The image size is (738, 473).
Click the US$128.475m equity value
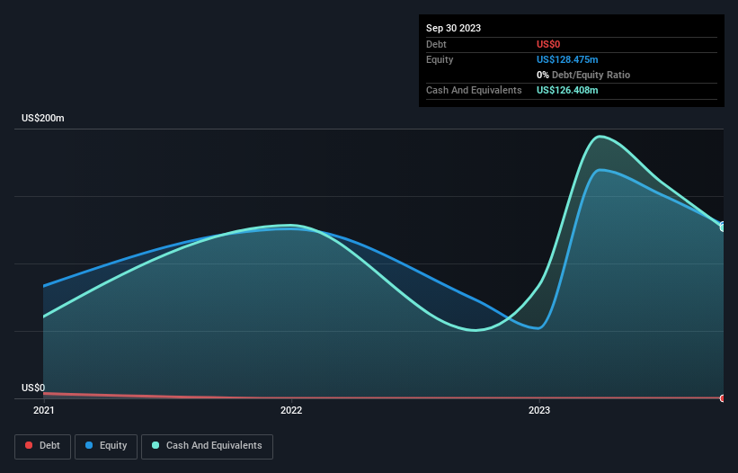[x=567, y=59]
